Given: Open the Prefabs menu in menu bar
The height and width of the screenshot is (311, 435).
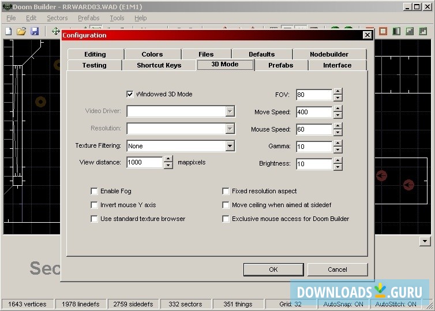Looking at the screenshot, I should pyautogui.click(x=88, y=18).
